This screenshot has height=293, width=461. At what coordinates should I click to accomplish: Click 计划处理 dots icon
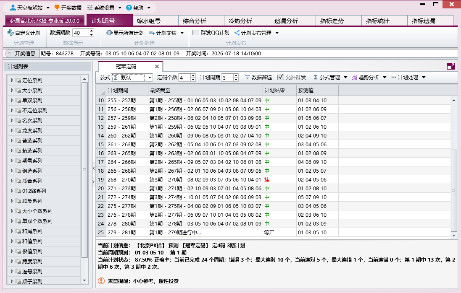(394, 78)
